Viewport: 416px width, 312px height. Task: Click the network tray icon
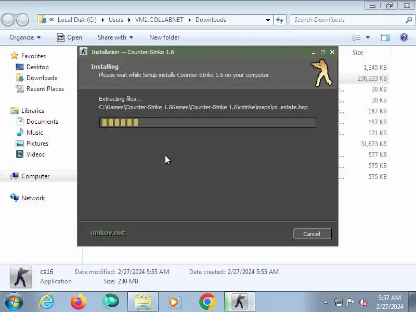(x=339, y=302)
